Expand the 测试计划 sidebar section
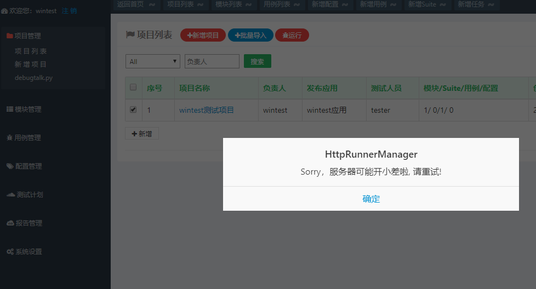Viewport: 536px width, 289px height. pyautogui.click(x=30, y=195)
